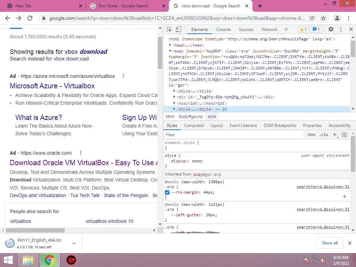Open the Windows Start menu
The image size is (356, 267).
pos(8,260)
